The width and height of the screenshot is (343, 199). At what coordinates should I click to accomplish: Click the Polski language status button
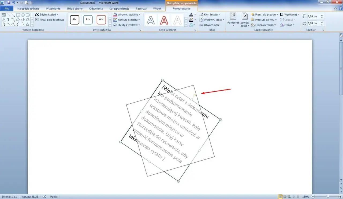click(x=54, y=197)
